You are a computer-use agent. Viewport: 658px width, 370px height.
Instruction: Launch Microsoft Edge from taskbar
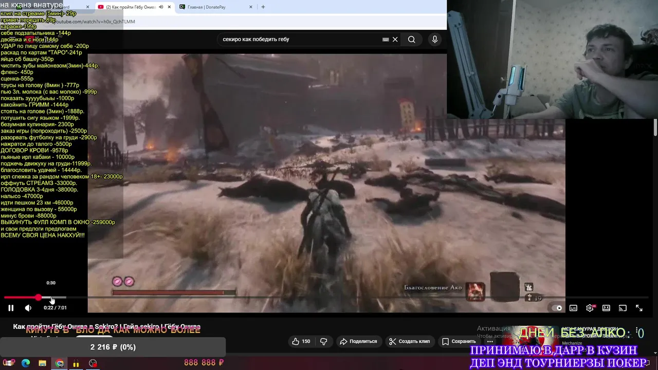coord(26,363)
